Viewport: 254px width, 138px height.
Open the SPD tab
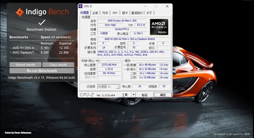pyautogui.click(x=115, y=13)
